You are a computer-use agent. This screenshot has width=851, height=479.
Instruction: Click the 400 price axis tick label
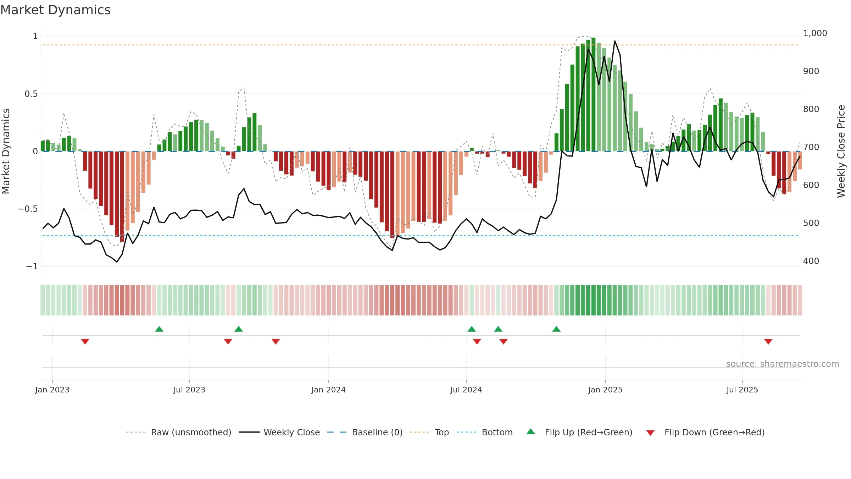811,261
